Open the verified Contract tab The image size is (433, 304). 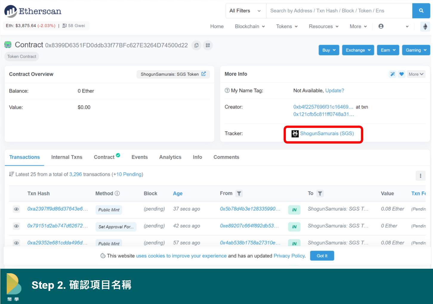(x=107, y=157)
